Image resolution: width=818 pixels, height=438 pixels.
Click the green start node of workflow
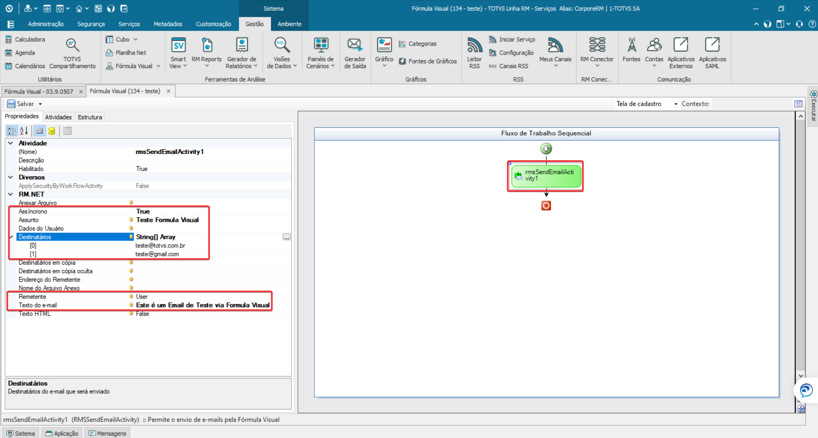click(546, 149)
